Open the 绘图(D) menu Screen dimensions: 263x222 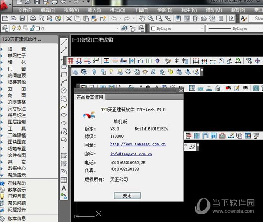[x=165, y=10]
